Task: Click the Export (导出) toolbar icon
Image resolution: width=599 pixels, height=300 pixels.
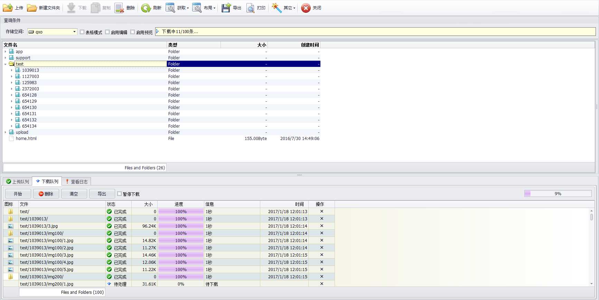Action: [x=226, y=8]
